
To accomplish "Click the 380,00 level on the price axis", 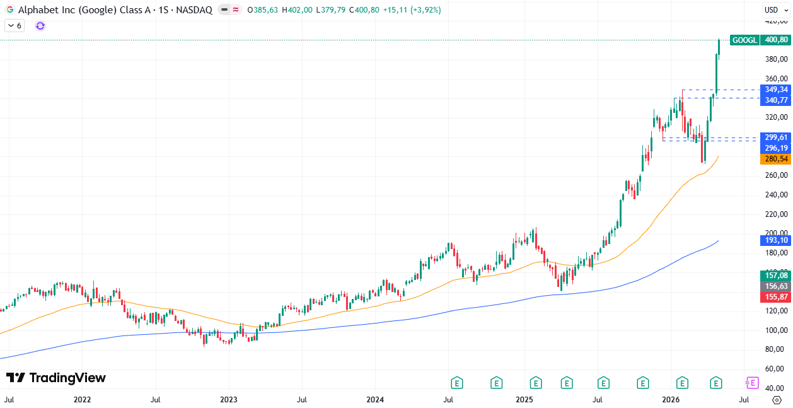I will click(x=776, y=59).
